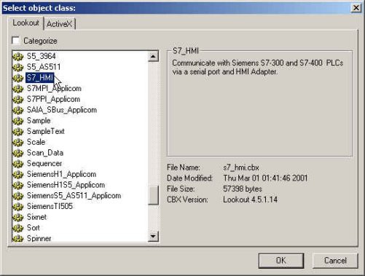Screen dimensions: 365x276
Task: Click the gear icon beside SiemensH1_Applicom
Action: point(17,174)
